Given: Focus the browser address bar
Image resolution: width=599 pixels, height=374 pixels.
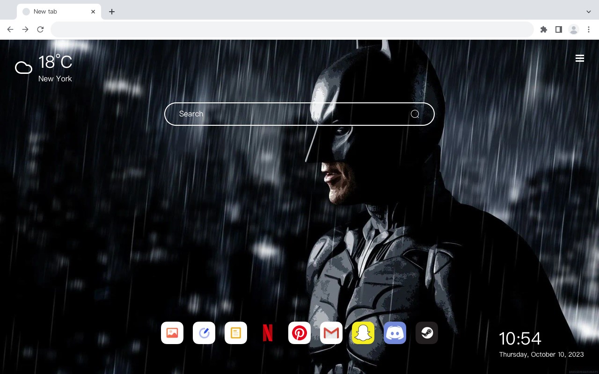Looking at the screenshot, I should tap(292, 29).
